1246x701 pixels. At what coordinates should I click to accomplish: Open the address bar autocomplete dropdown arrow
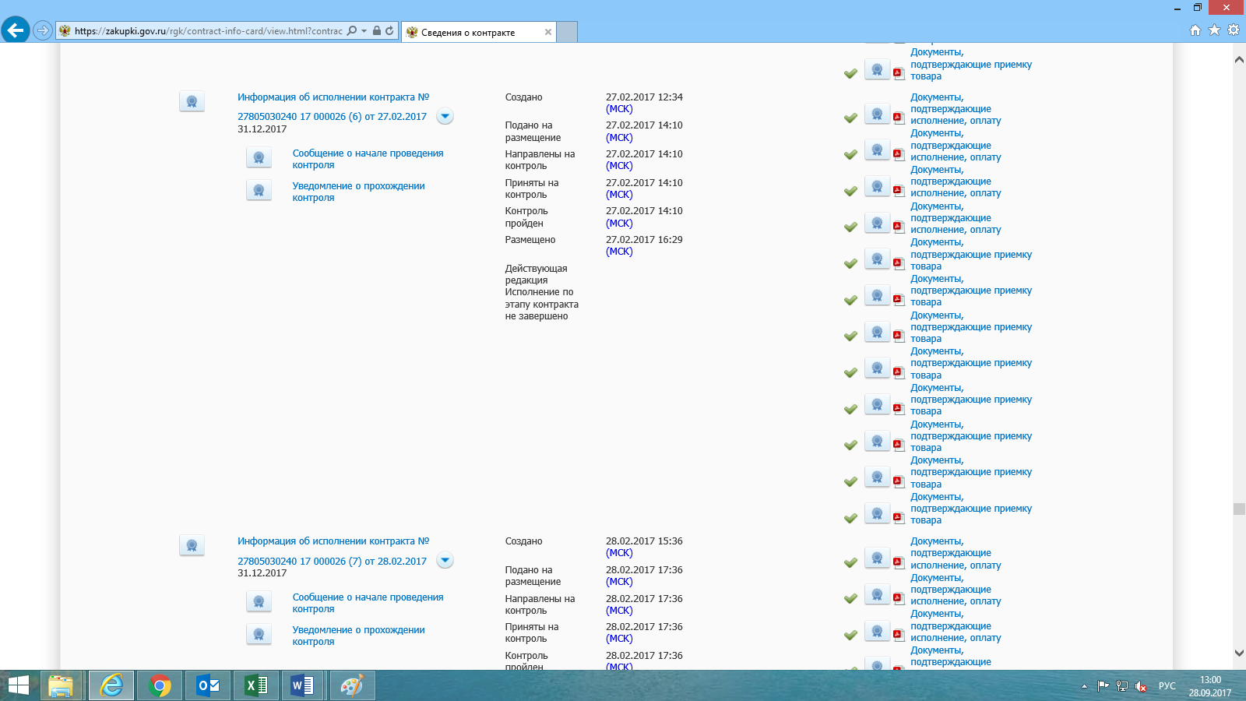pos(364,31)
